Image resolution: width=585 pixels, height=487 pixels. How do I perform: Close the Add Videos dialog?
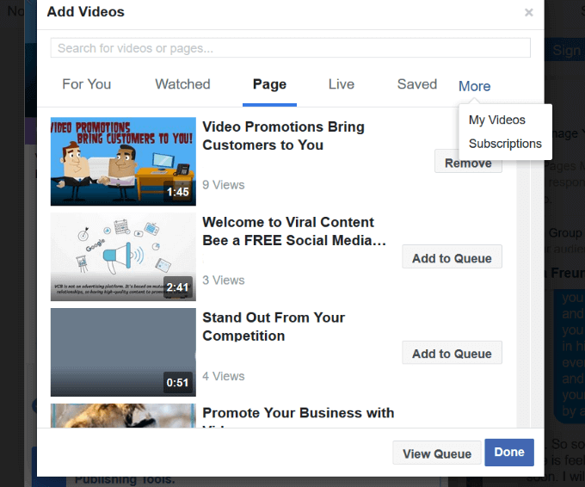[528, 13]
